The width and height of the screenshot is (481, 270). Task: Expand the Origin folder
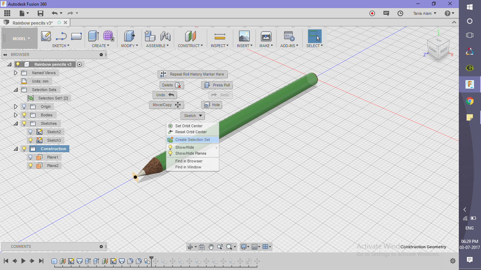coord(15,107)
